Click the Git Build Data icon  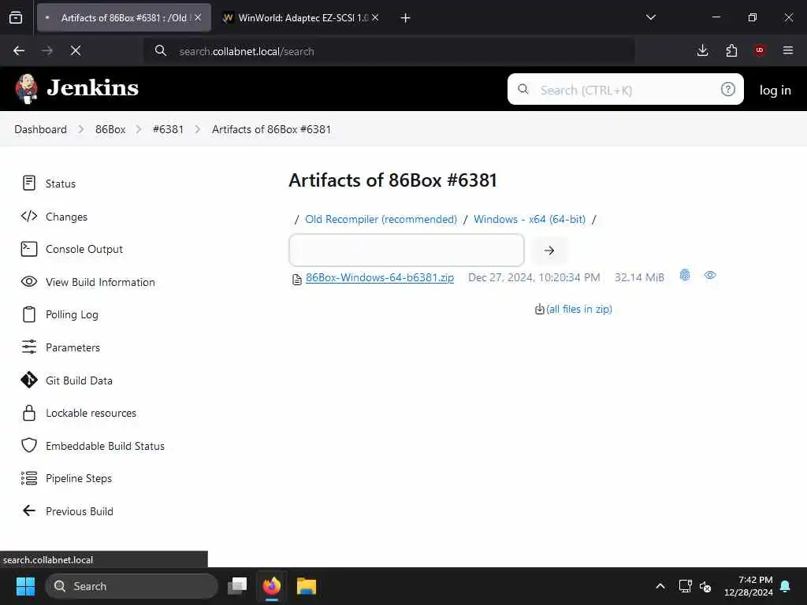29,380
